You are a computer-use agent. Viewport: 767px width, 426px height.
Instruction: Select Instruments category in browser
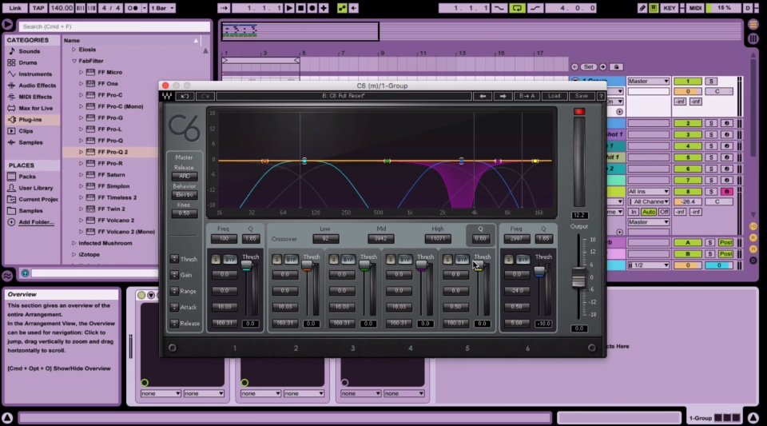coord(35,74)
